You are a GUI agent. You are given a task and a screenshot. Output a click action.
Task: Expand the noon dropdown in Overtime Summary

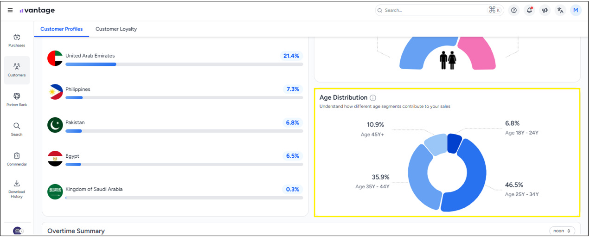562,231
